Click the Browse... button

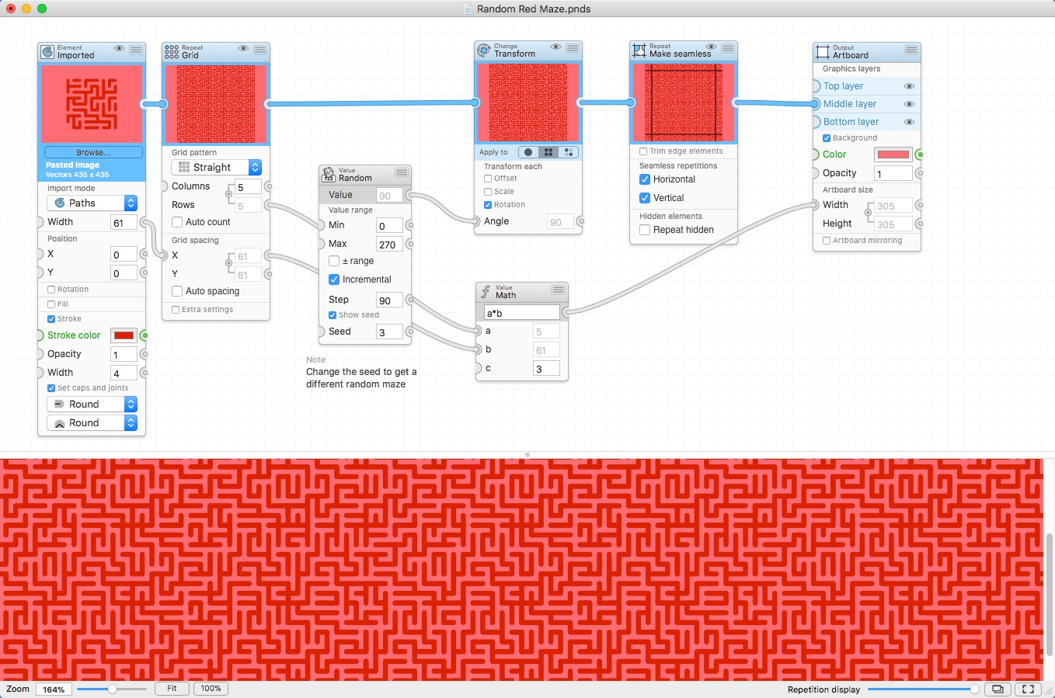tap(93, 152)
